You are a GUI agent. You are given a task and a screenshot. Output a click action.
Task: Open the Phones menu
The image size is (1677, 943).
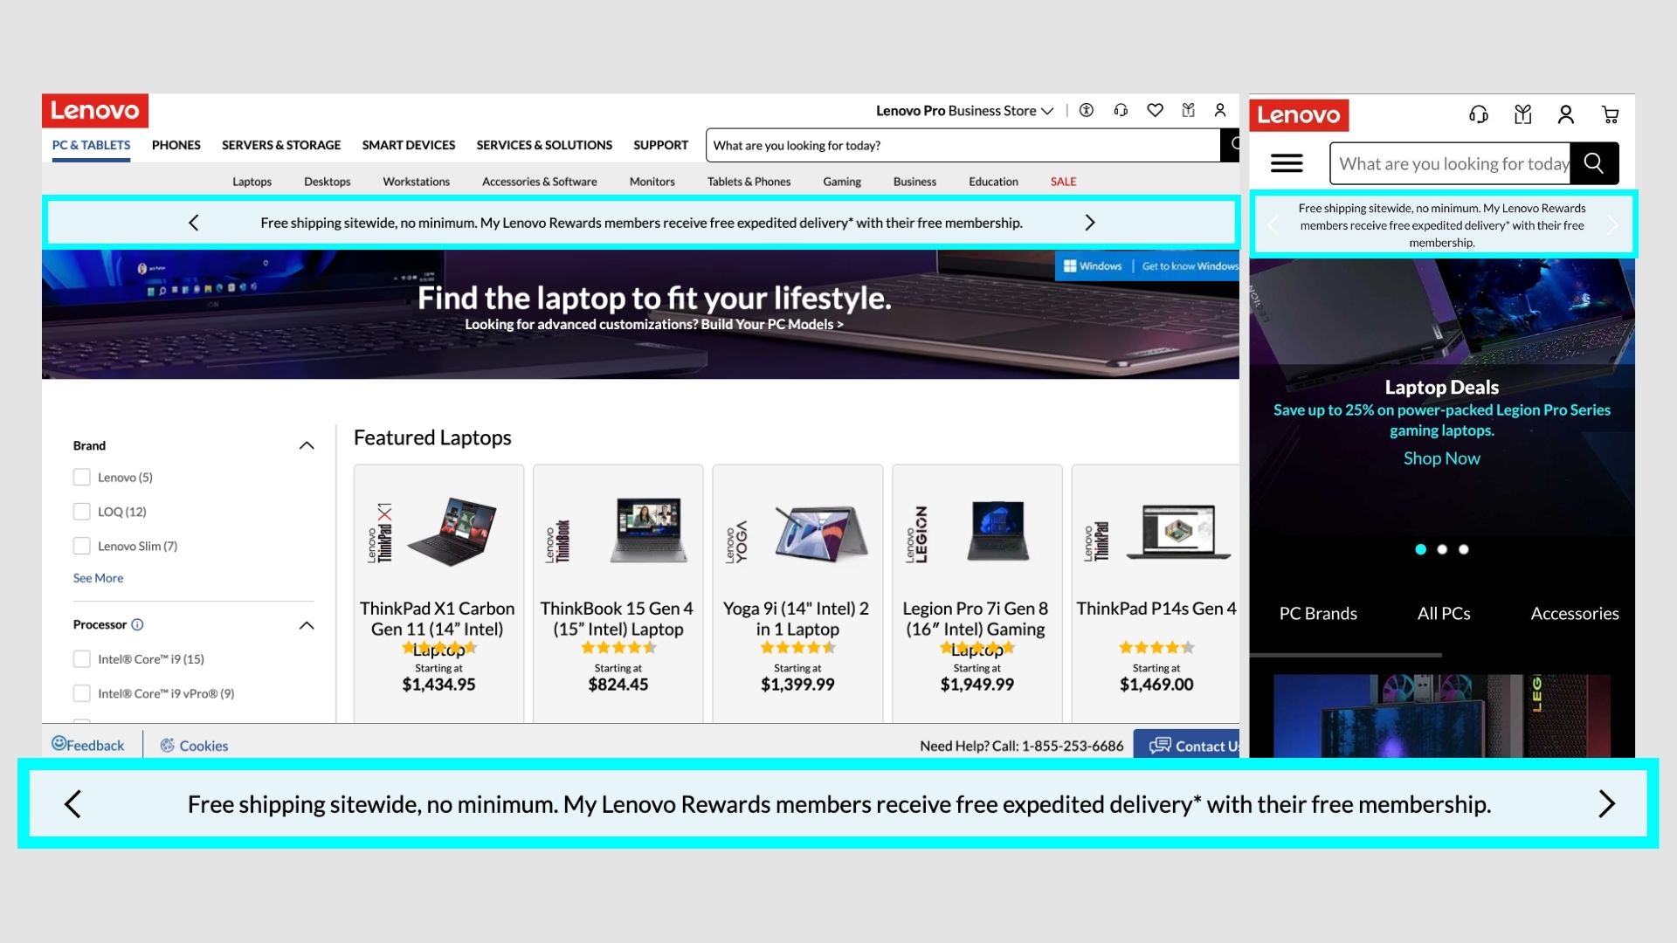(176, 145)
